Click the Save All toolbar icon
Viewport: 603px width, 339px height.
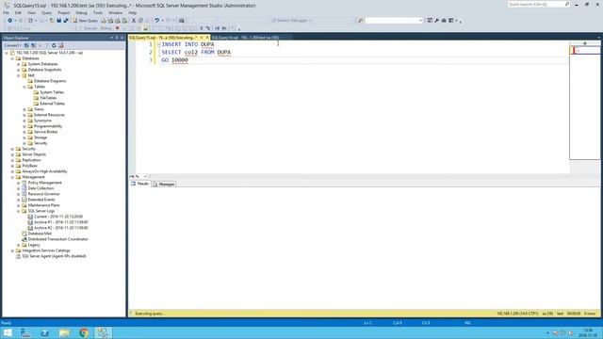66,21
